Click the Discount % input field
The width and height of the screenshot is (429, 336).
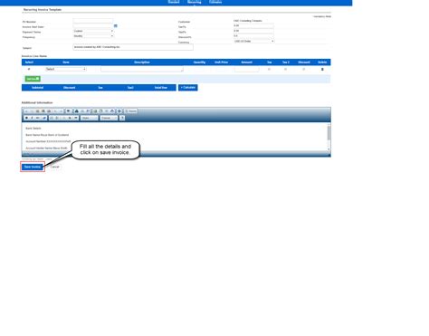(253, 36)
